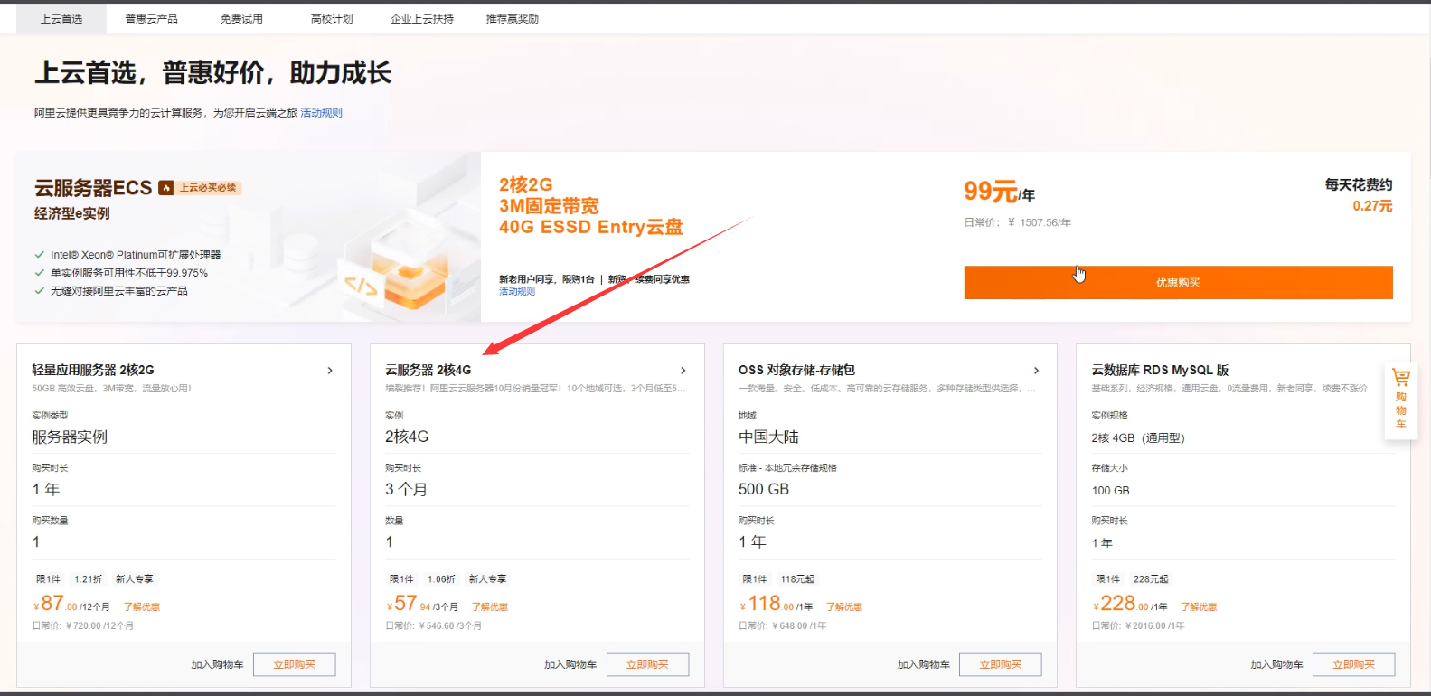Change the 3 个月 purchase duration

click(x=537, y=490)
